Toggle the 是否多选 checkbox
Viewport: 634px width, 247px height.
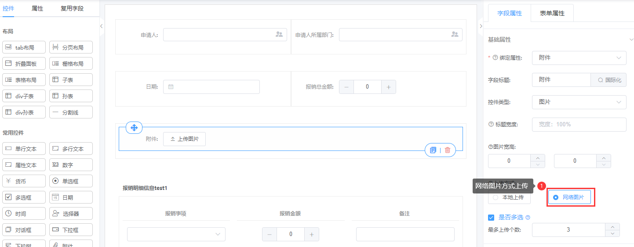click(x=491, y=217)
